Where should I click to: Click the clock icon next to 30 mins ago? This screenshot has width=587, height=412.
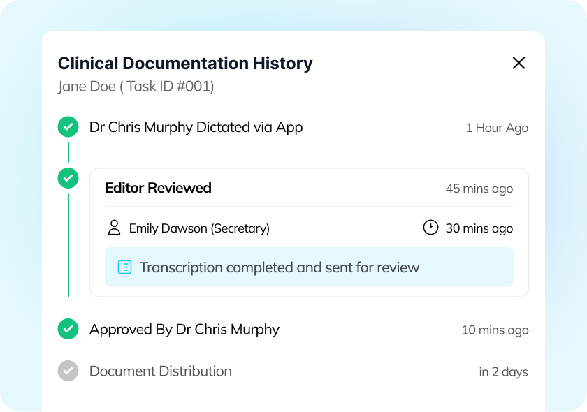(x=430, y=228)
